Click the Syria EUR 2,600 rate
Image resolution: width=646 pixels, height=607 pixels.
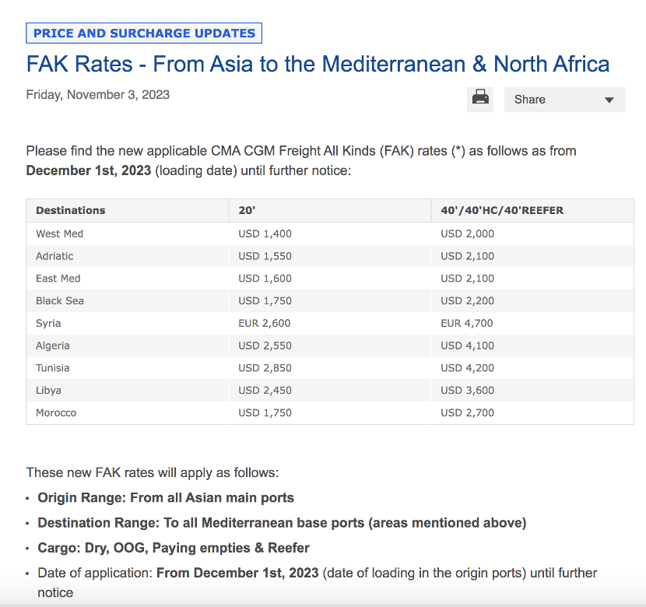point(265,323)
